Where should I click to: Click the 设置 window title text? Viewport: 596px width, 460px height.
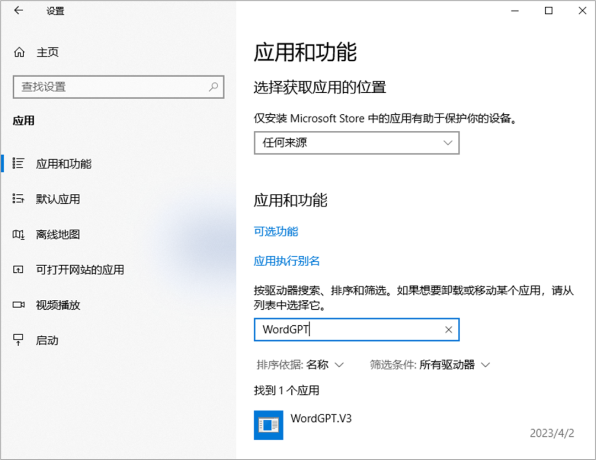coord(56,11)
